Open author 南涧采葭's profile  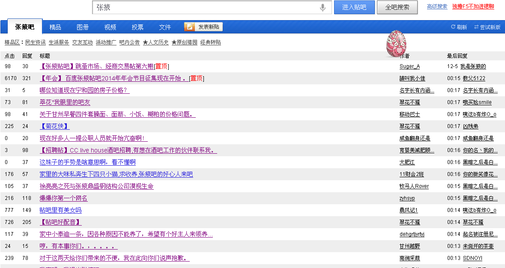coord(409,258)
